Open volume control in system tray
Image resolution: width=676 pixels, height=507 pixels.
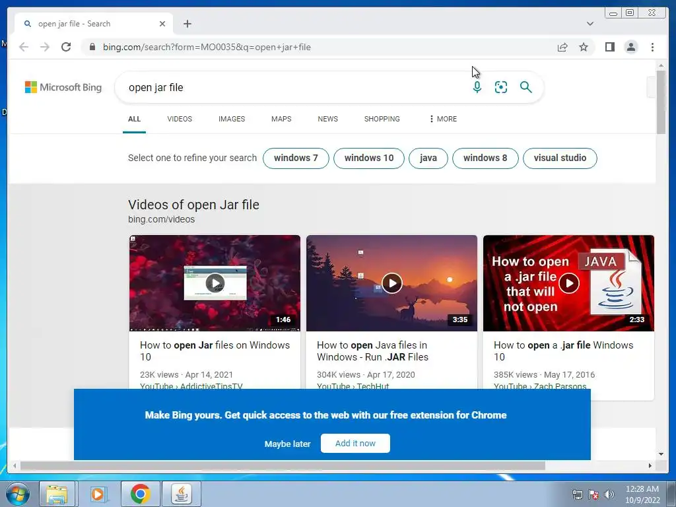[609, 494]
